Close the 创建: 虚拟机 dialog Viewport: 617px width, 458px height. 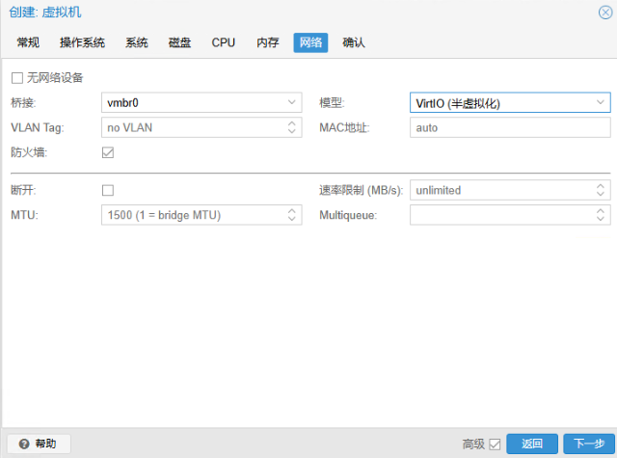point(605,13)
